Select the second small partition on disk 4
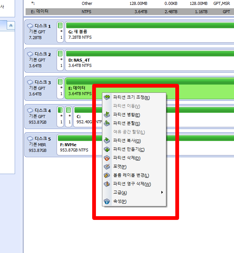Image resolution: width=234 pixels, height=253 pixels. pos(68,117)
